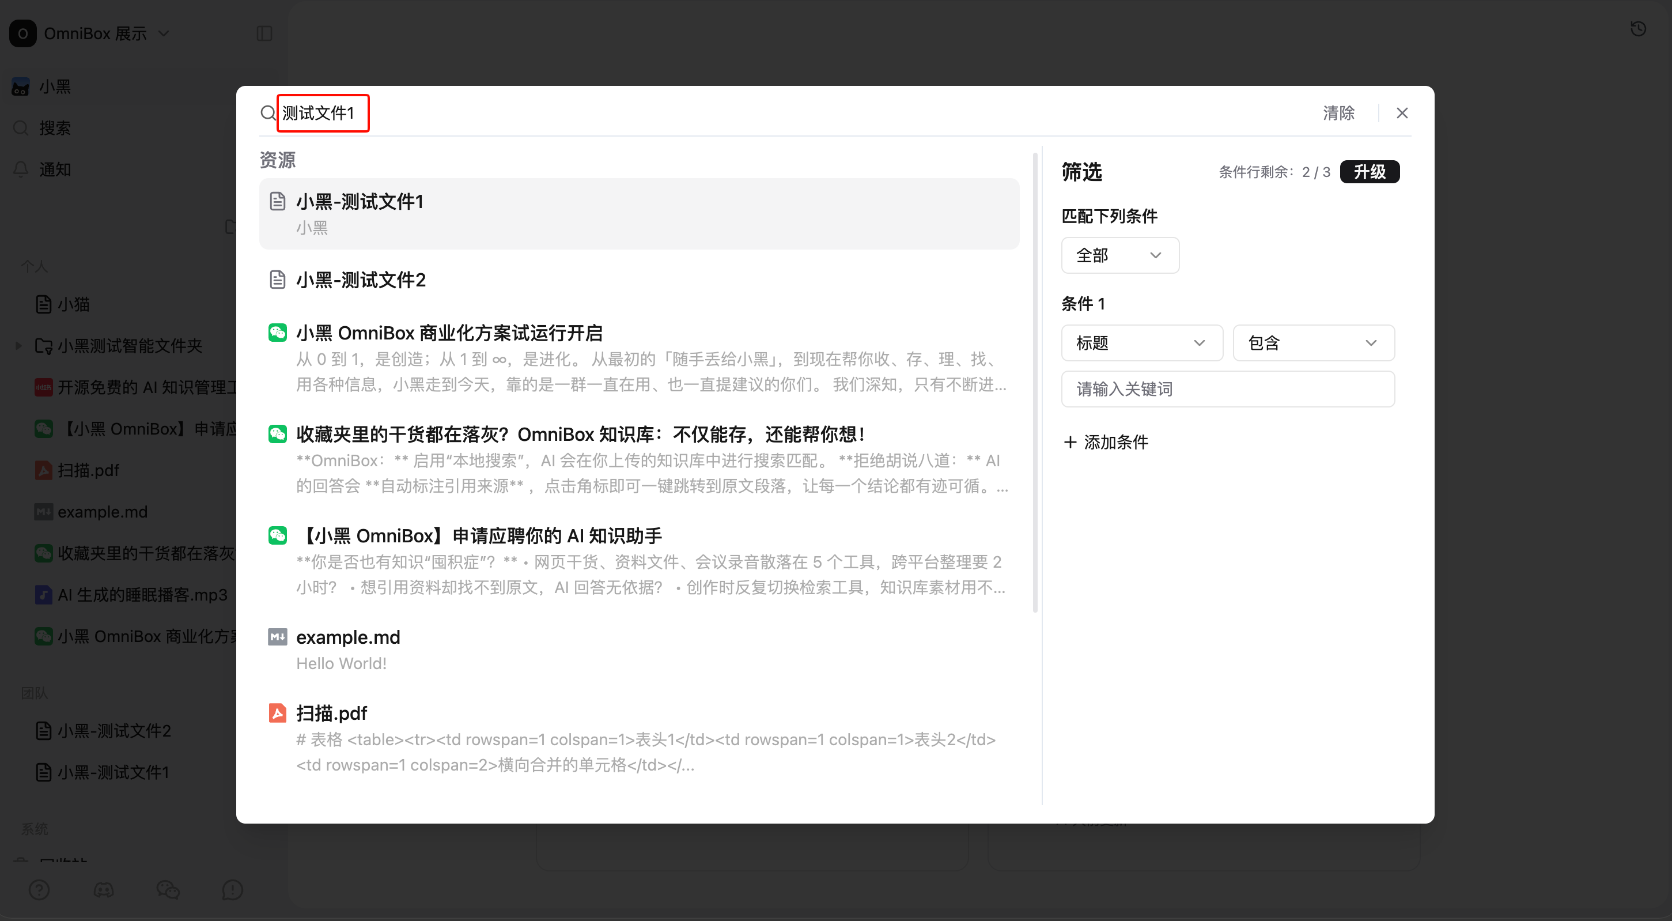Open 通知 in the sidebar
Image resolution: width=1672 pixels, height=921 pixels.
[x=55, y=169]
